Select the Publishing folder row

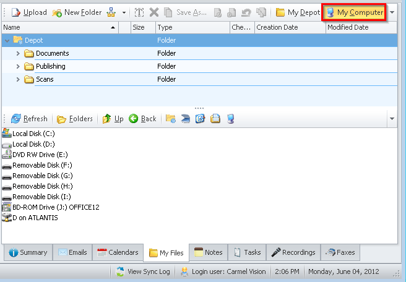coord(50,66)
